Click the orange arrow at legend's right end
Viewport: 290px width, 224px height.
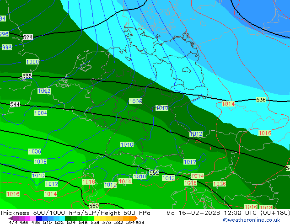pos(136,218)
